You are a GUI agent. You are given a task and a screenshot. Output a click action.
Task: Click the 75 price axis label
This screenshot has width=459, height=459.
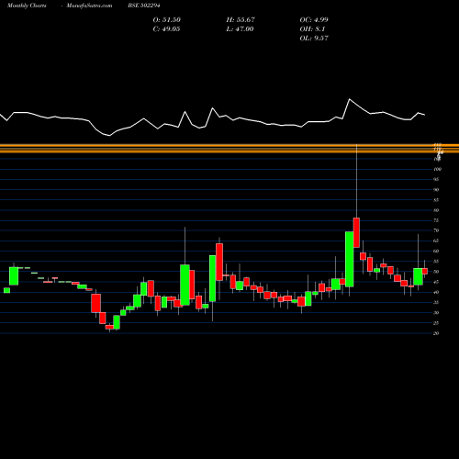(436, 220)
